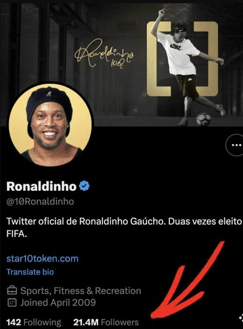Click the bio text about Ronaldinho Gaúcho
The image size is (243, 329).
[124, 228]
